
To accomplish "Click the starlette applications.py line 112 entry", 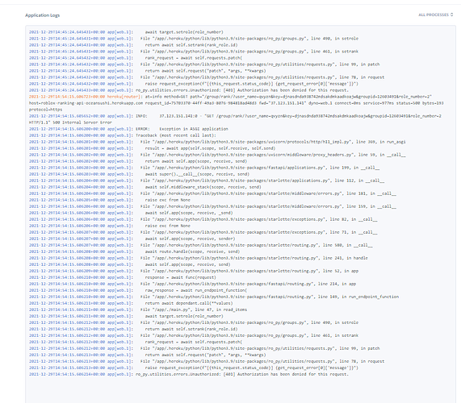I will pyautogui.click(x=207, y=181).
